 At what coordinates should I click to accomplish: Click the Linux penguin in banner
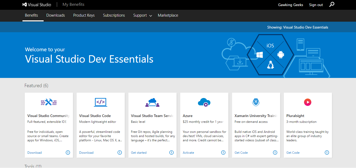pos(270,65)
